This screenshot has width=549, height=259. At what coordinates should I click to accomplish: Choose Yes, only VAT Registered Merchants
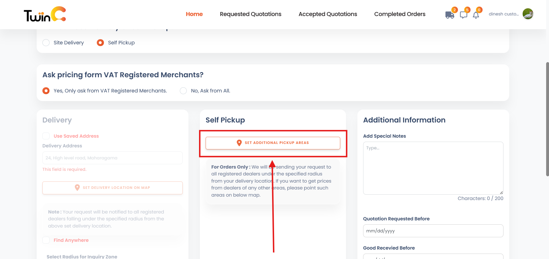tap(46, 91)
